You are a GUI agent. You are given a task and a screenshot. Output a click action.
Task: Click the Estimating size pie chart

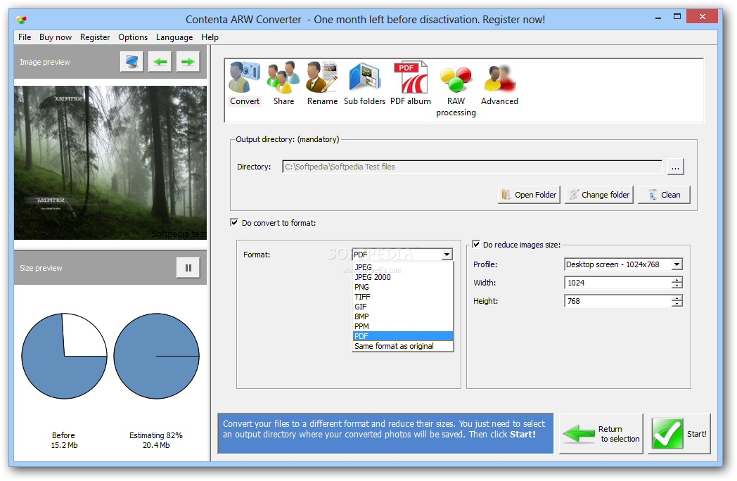[x=157, y=356]
